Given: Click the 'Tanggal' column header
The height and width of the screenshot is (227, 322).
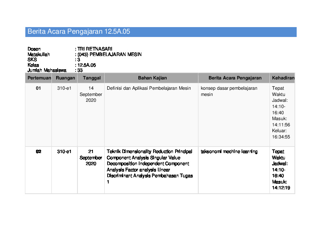Looking at the screenshot, I should coord(92,78).
